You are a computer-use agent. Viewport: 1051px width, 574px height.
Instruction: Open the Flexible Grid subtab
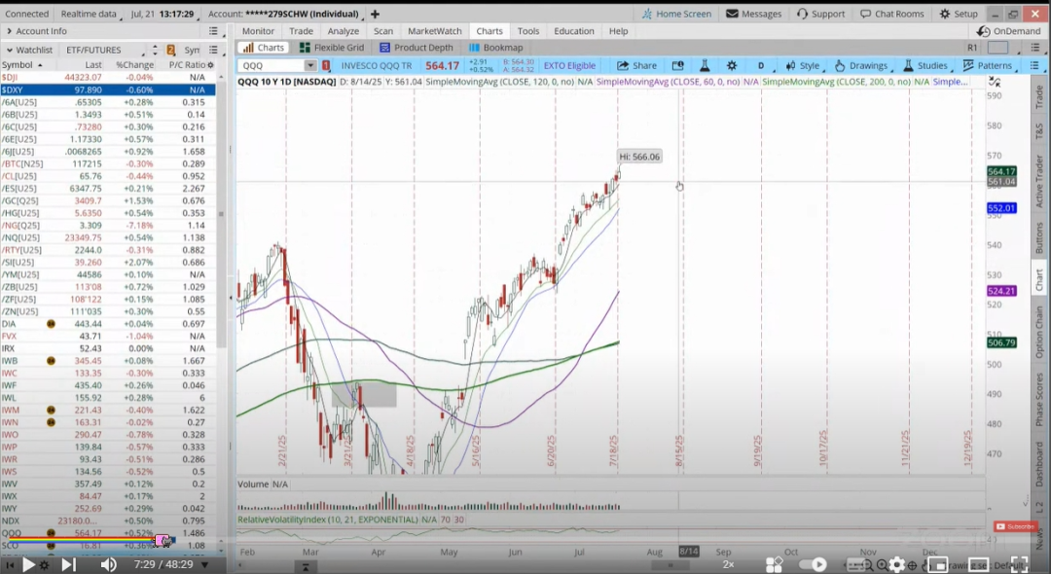332,48
